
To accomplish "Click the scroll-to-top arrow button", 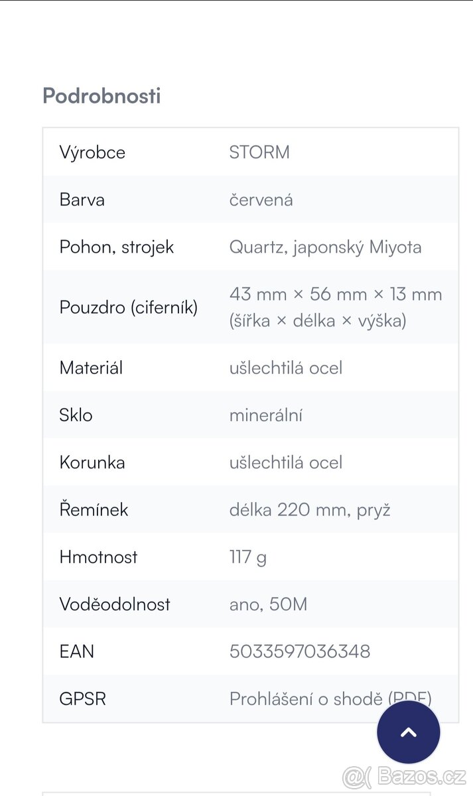I will coord(408,732).
